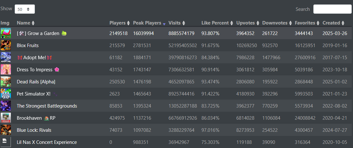This screenshot has height=148, width=353.
Task: Select downvotes value 770259
Action: coord(270,106)
